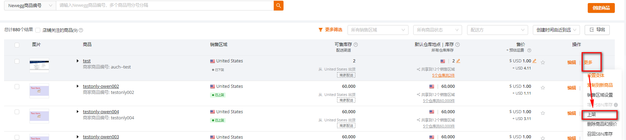Star the testonly-owen002 product
This screenshot has height=140, width=626.
click(543, 88)
